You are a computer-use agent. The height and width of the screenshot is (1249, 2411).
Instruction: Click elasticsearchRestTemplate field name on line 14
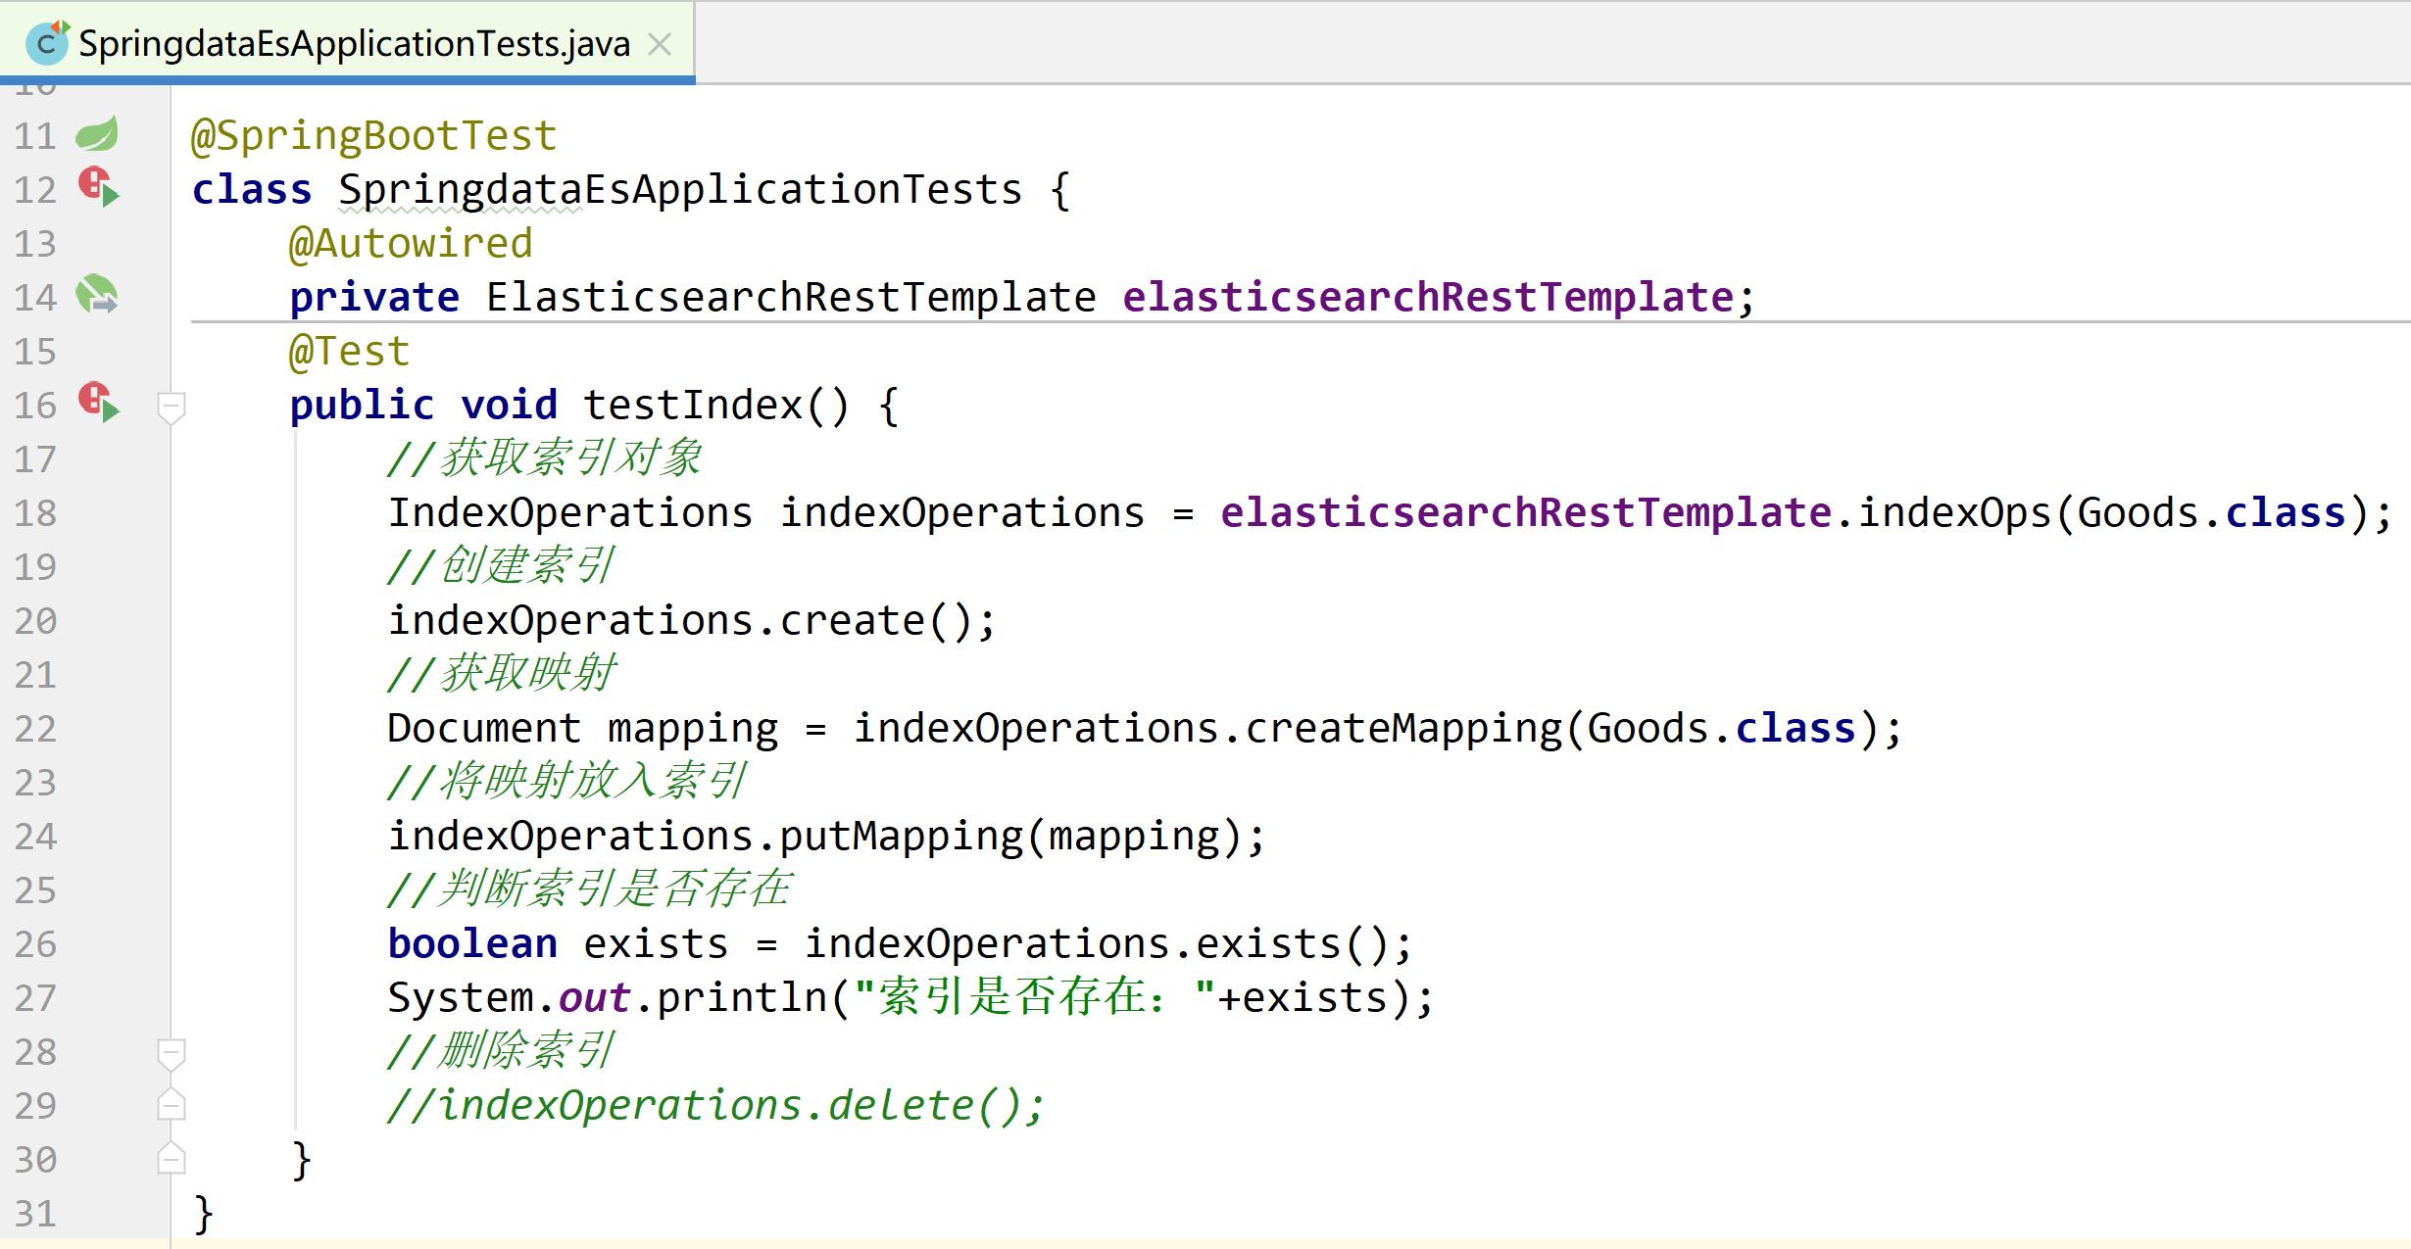click(x=1428, y=297)
